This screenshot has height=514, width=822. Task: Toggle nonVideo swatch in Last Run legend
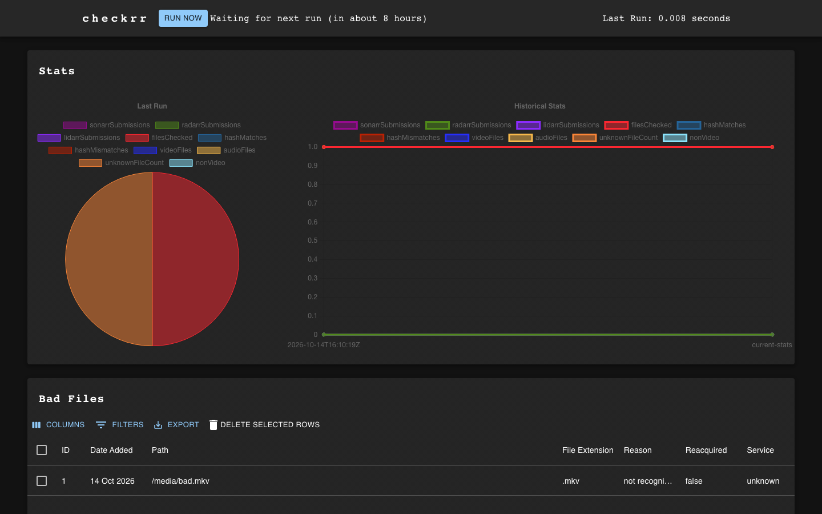coord(181,163)
